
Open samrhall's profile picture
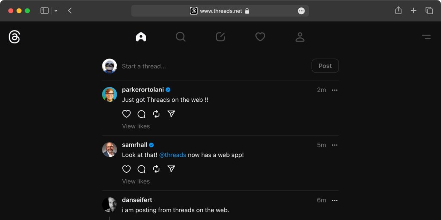click(x=109, y=149)
